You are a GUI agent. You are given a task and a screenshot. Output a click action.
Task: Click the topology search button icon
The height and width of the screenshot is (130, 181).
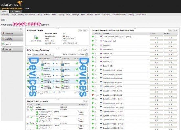(x=86, y=54)
